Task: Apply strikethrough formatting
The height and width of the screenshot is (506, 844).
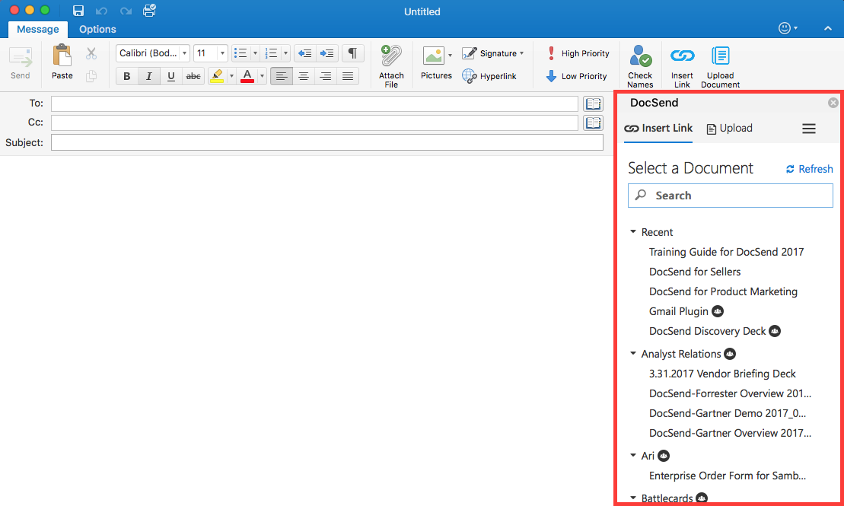Action: [193, 76]
